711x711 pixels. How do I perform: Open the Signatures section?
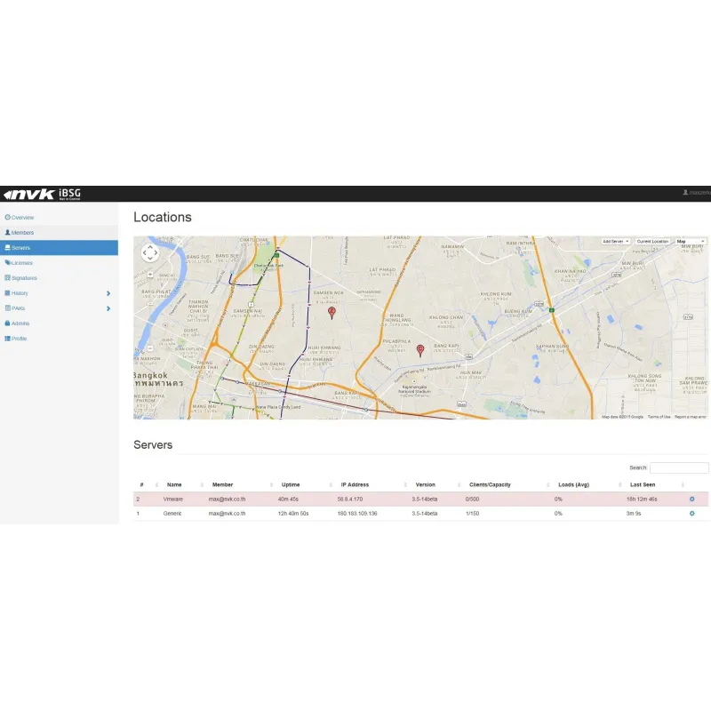click(21, 278)
